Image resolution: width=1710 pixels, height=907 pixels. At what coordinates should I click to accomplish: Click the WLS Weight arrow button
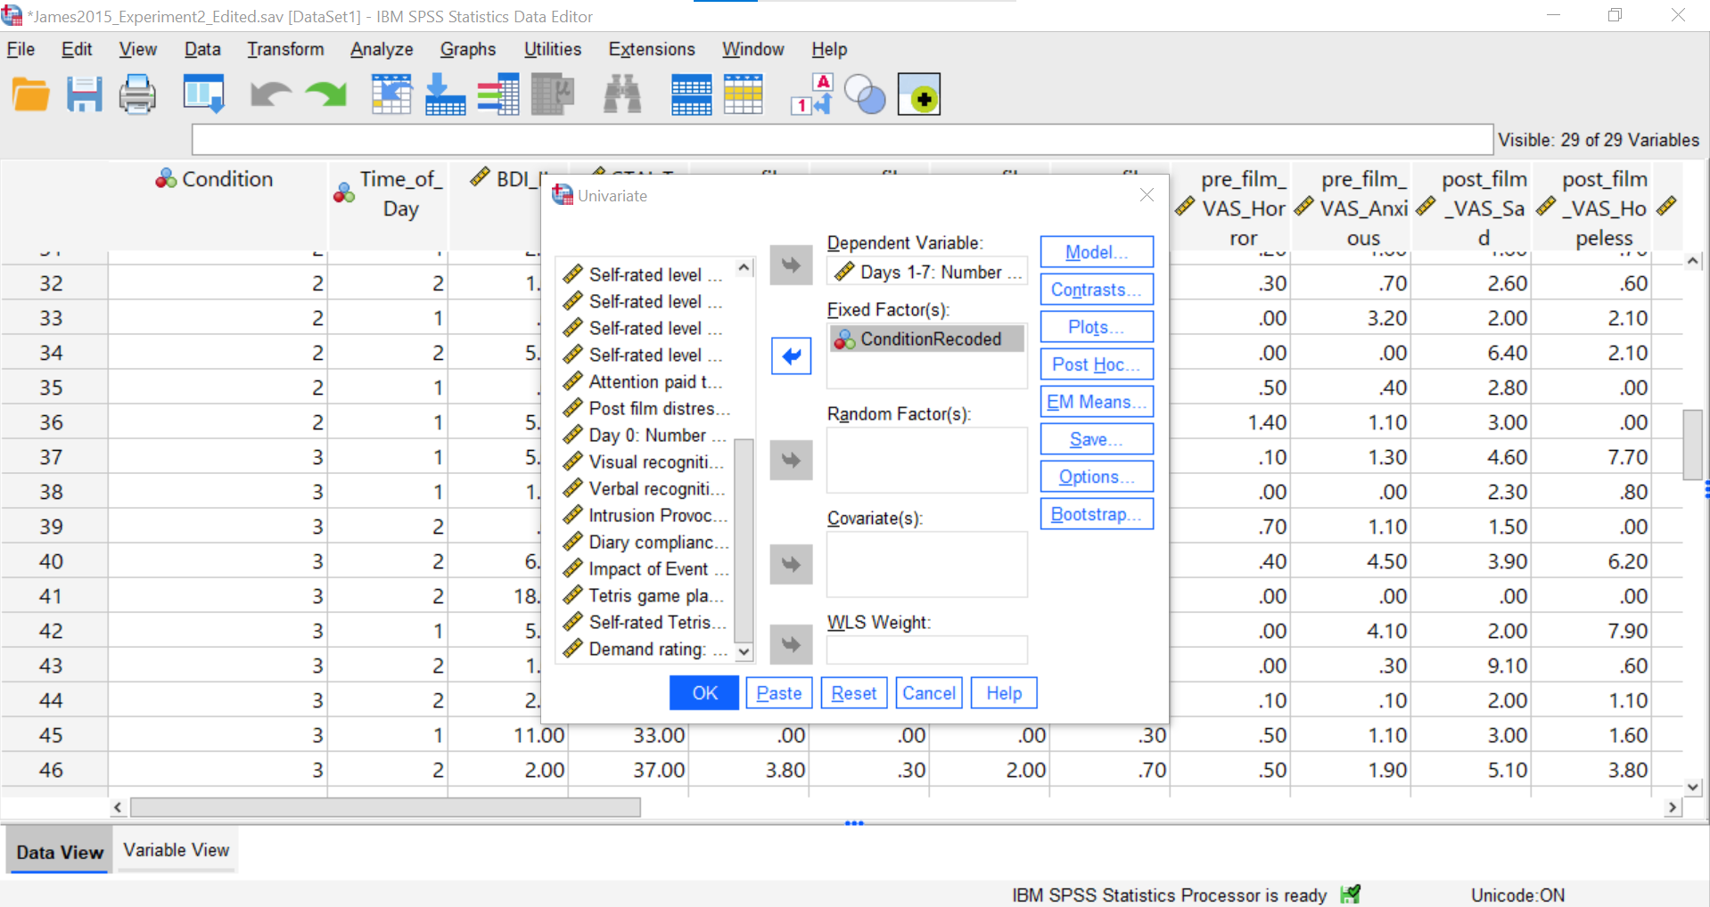pos(791,644)
